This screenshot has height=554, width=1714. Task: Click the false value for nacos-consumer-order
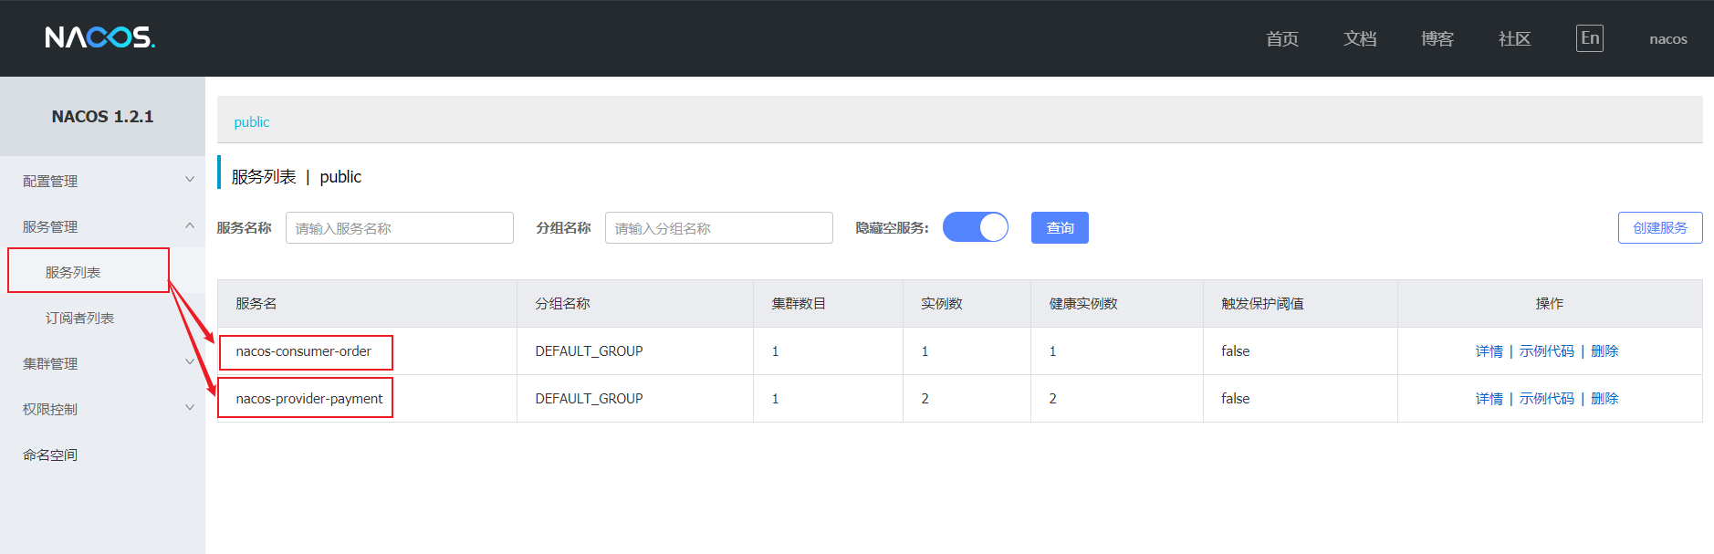[x=1236, y=351]
